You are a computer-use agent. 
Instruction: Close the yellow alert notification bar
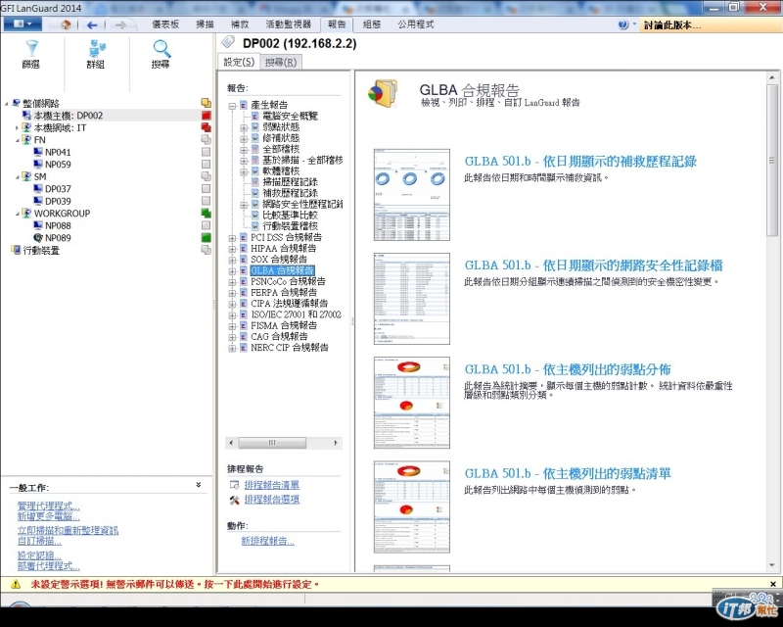pyautogui.click(x=773, y=584)
